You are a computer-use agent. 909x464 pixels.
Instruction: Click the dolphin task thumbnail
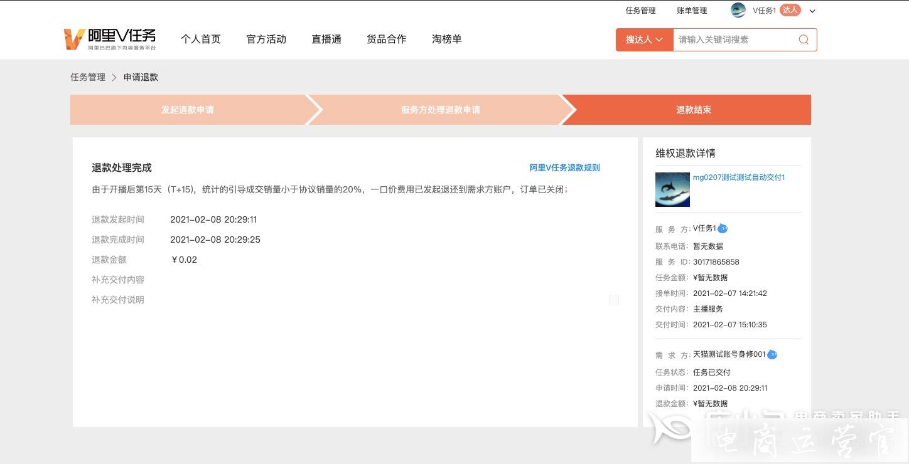coord(672,189)
